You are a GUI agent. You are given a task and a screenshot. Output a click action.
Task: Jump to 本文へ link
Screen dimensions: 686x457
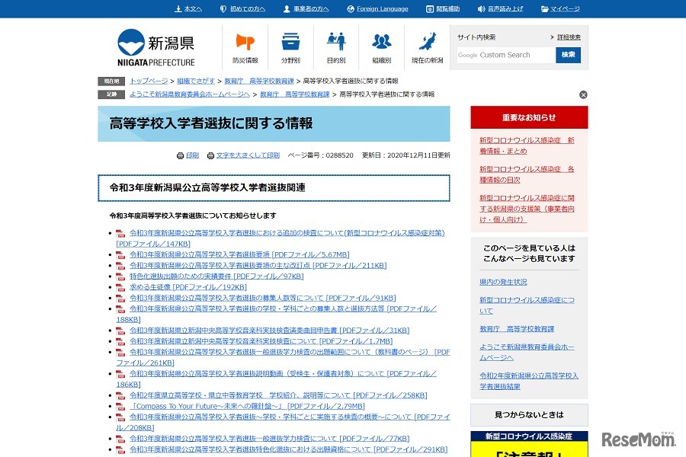188,9
